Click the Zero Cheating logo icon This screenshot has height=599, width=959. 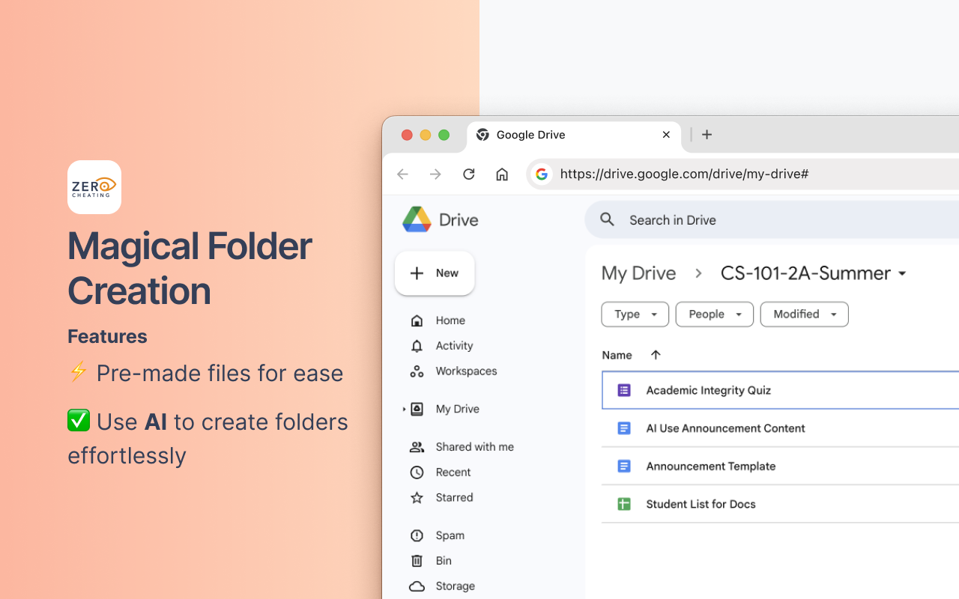pos(94,187)
